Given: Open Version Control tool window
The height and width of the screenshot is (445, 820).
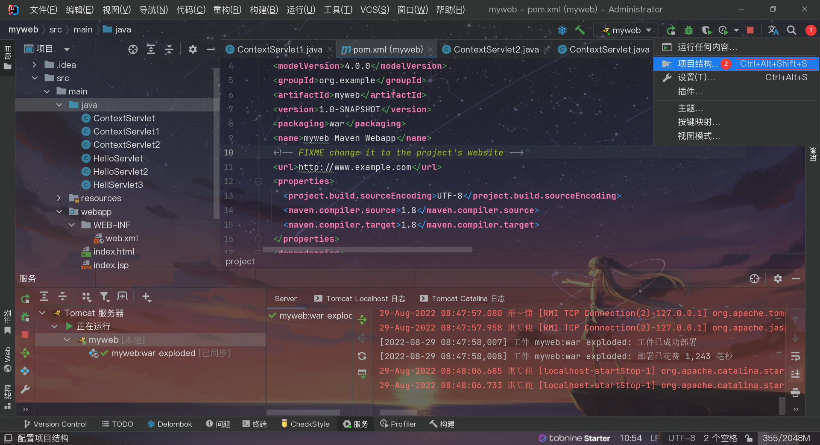Looking at the screenshot, I should 55,424.
